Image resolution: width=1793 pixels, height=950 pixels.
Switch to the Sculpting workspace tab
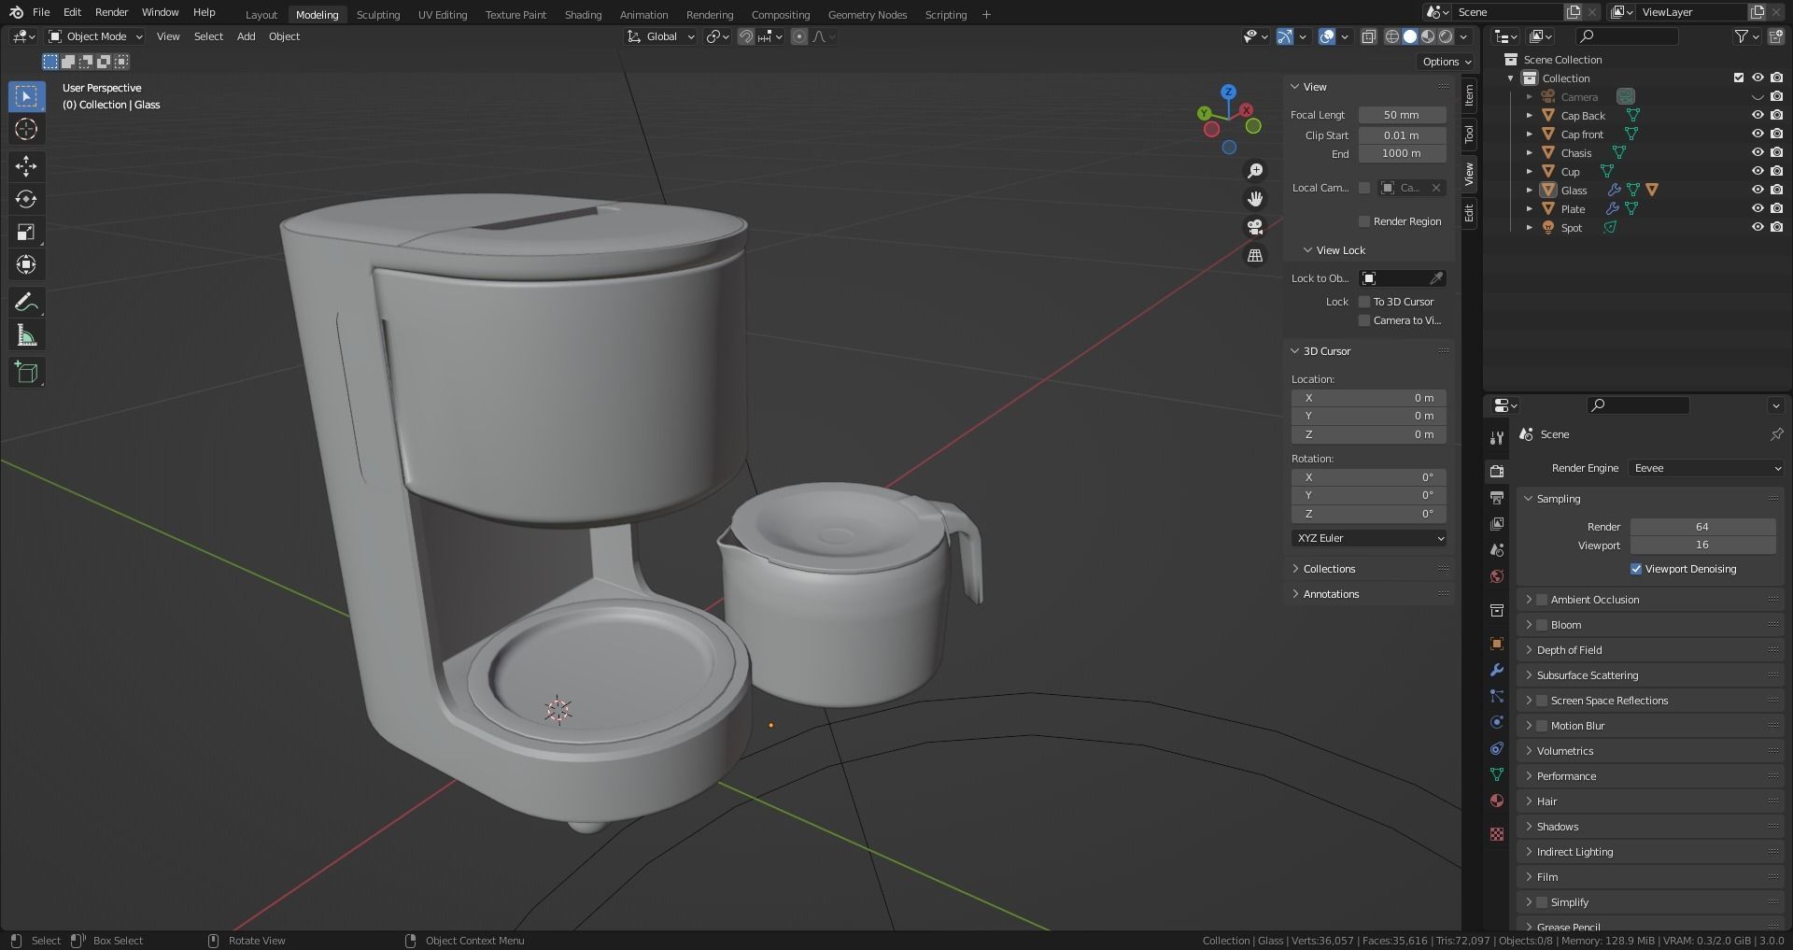(378, 15)
